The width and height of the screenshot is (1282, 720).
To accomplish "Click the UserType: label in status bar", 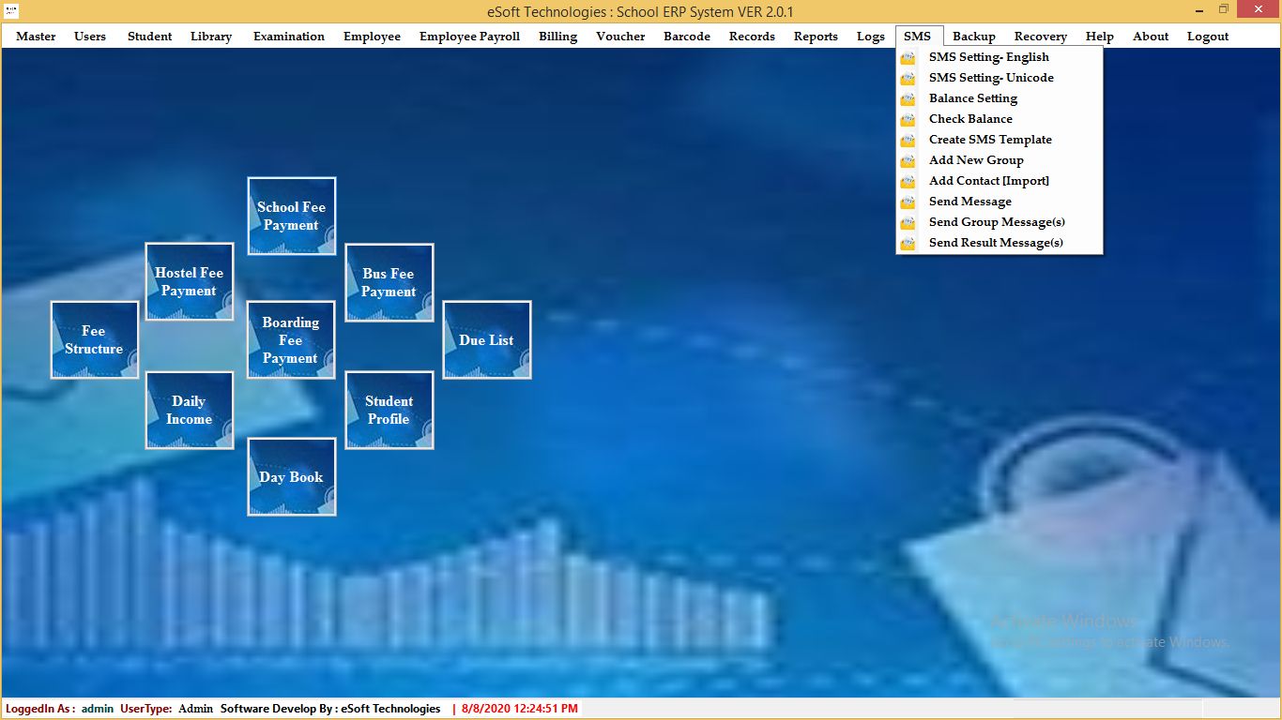I will point(146,709).
